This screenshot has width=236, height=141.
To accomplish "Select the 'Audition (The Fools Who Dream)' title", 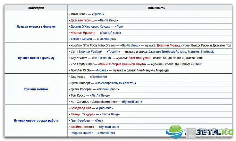I will [x=93, y=46].
